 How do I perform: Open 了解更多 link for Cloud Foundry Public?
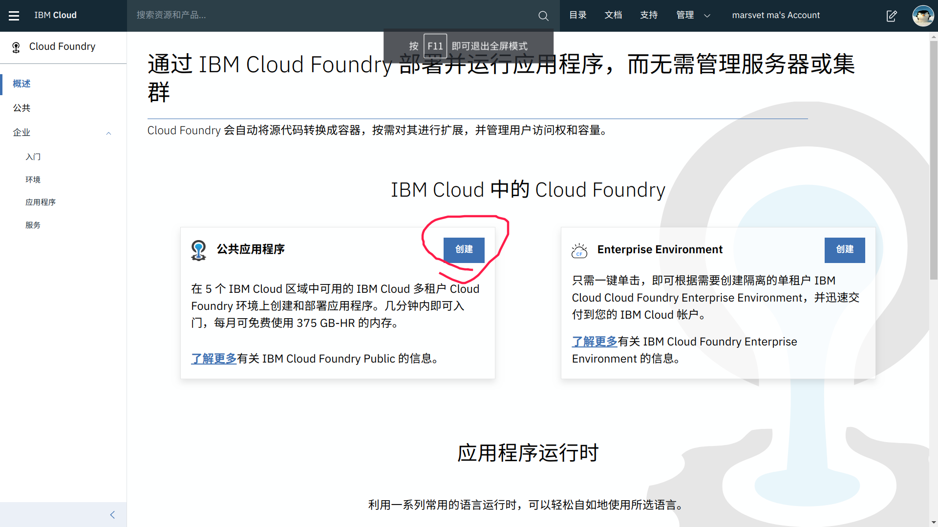214,359
